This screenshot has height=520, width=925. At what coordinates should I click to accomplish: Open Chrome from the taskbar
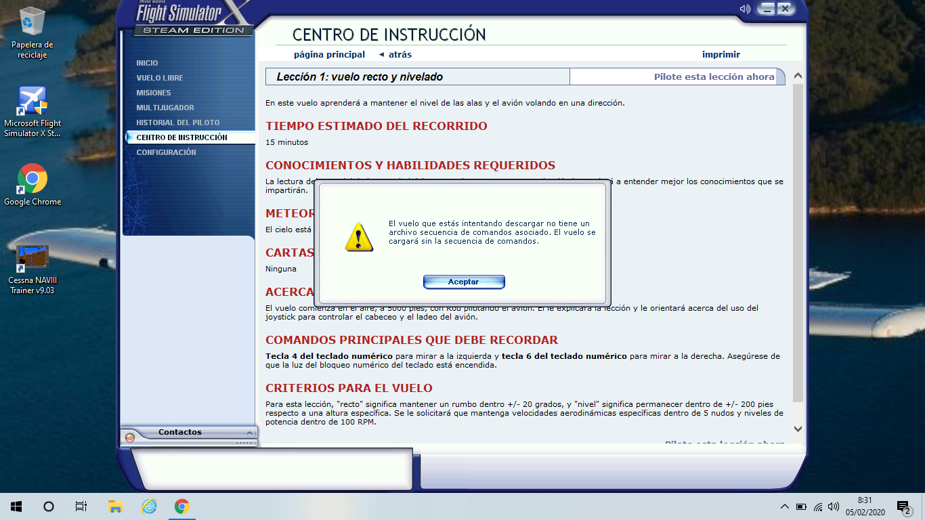(x=181, y=506)
